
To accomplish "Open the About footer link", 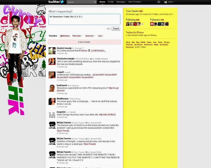I will tap(128, 42).
